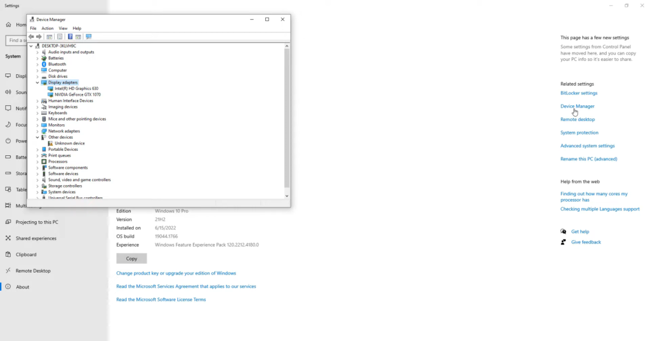Image resolution: width=650 pixels, height=341 pixels.
Task: Open Rename this PC (advanced) link
Action: (x=588, y=159)
